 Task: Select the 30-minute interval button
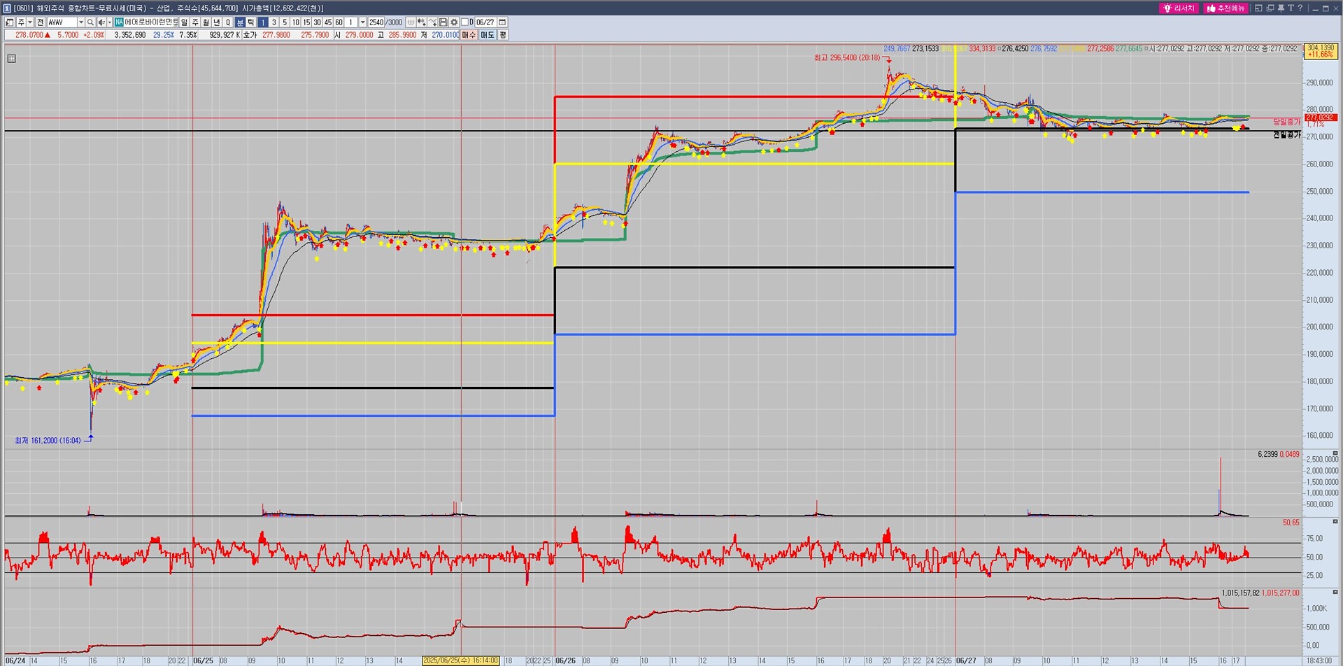(x=317, y=22)
